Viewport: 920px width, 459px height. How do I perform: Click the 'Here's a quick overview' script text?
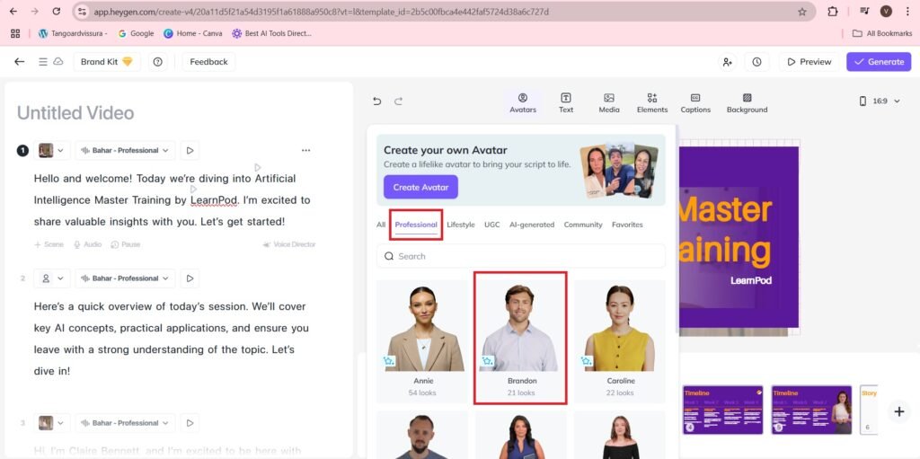coord(171,339)
